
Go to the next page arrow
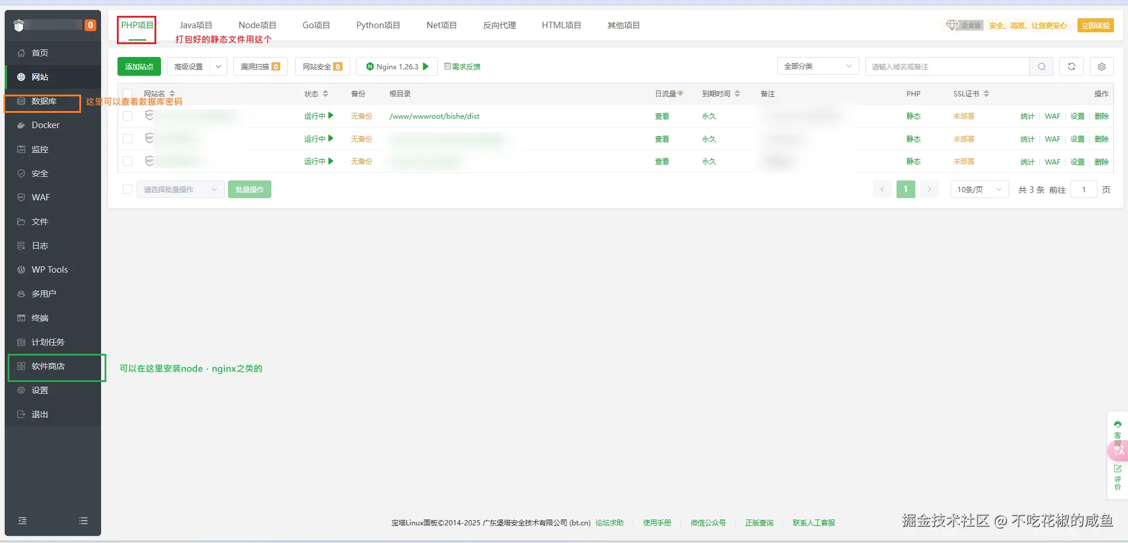(x=929, y=189)
